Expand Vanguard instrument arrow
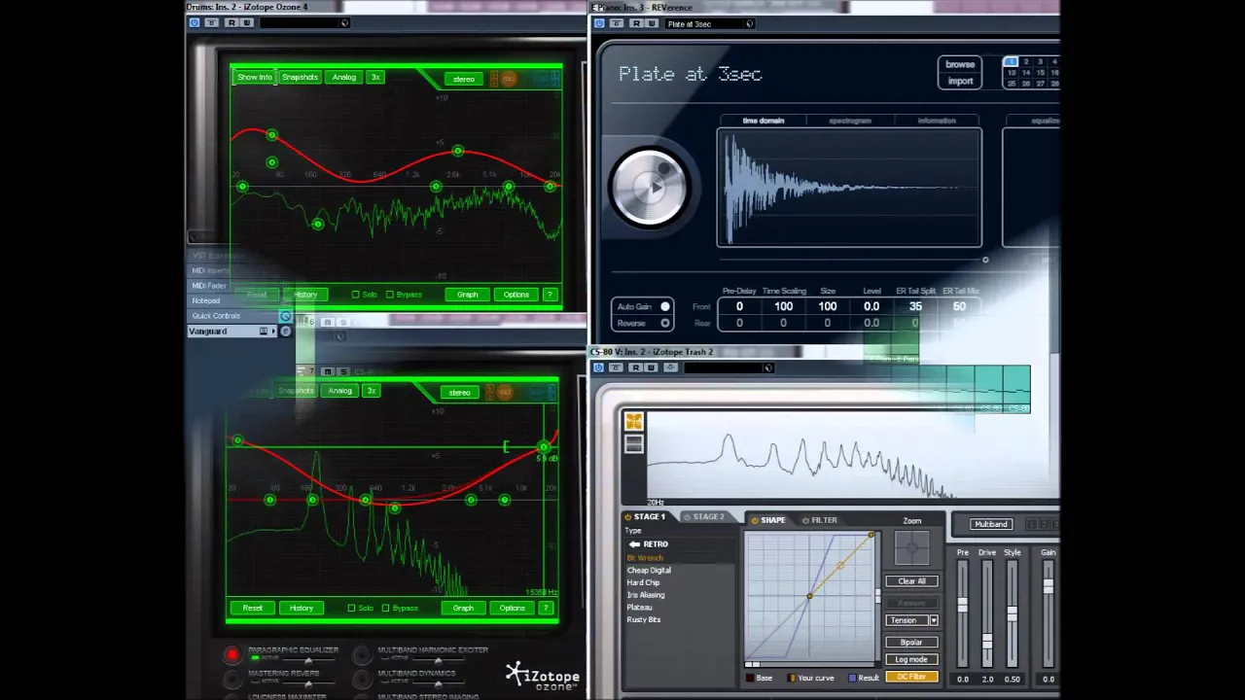1245x700 pixels. 272,332
